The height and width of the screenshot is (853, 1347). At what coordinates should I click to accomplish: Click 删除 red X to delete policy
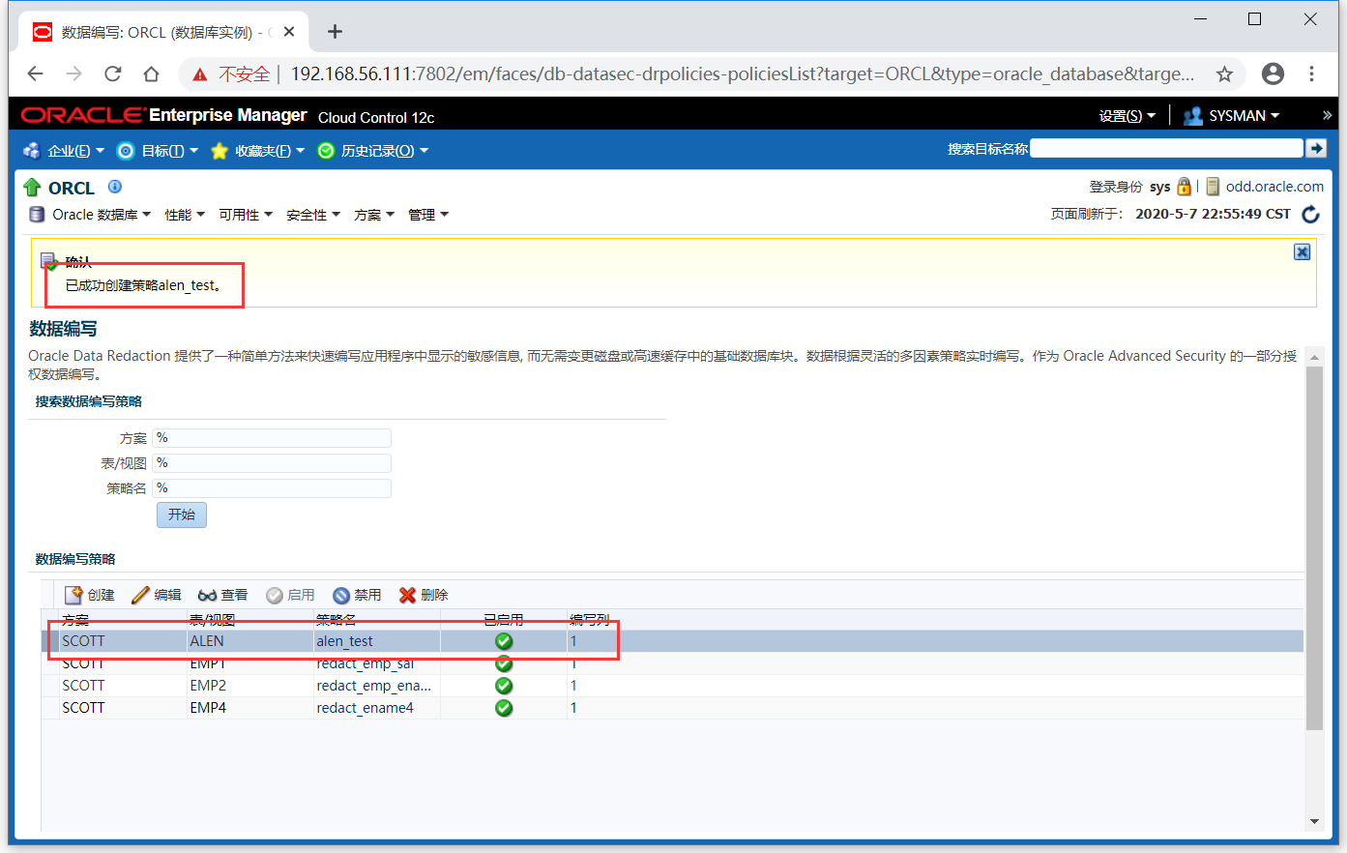click(424, 595)
